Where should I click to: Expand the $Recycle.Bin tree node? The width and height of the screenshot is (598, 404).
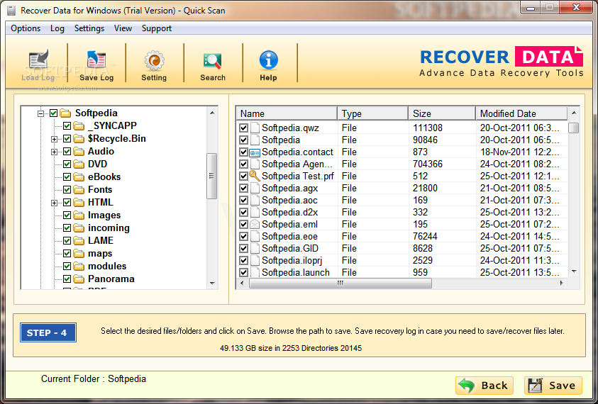point(54,139)
